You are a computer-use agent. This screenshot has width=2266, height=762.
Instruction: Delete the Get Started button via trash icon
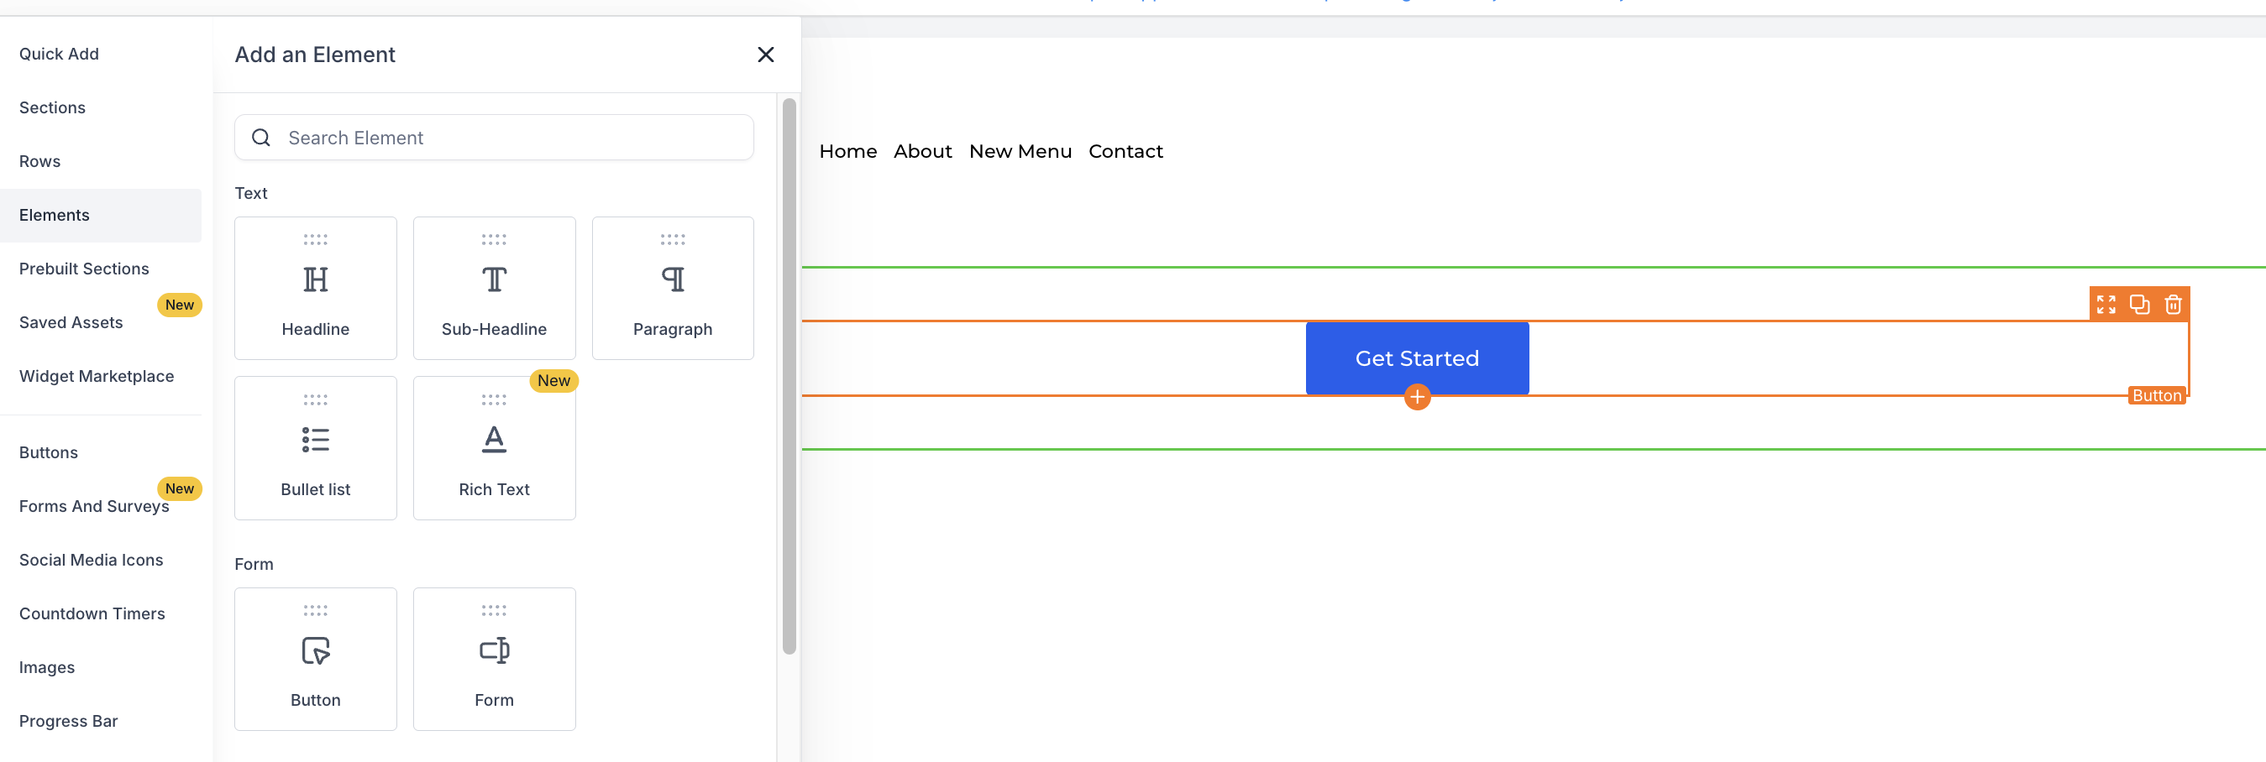coord(2174,305)
